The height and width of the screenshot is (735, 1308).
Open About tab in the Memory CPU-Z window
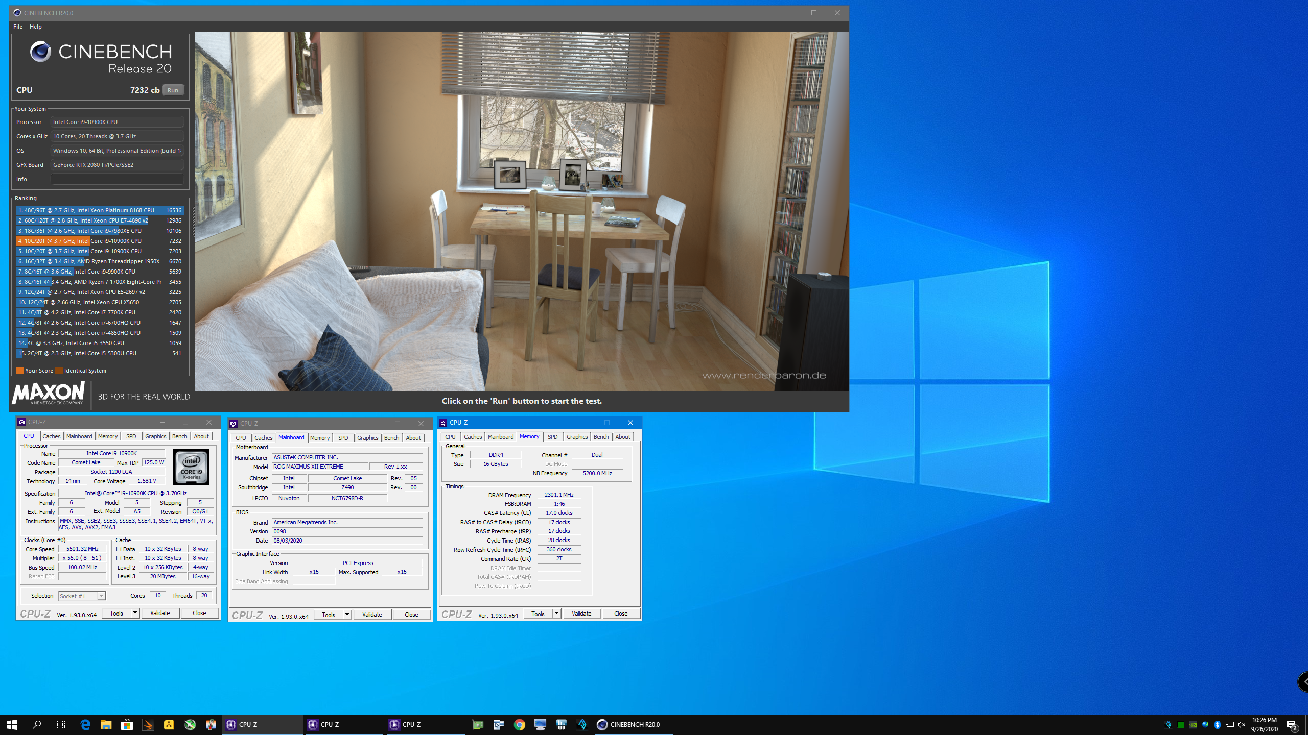coord(622,437)
